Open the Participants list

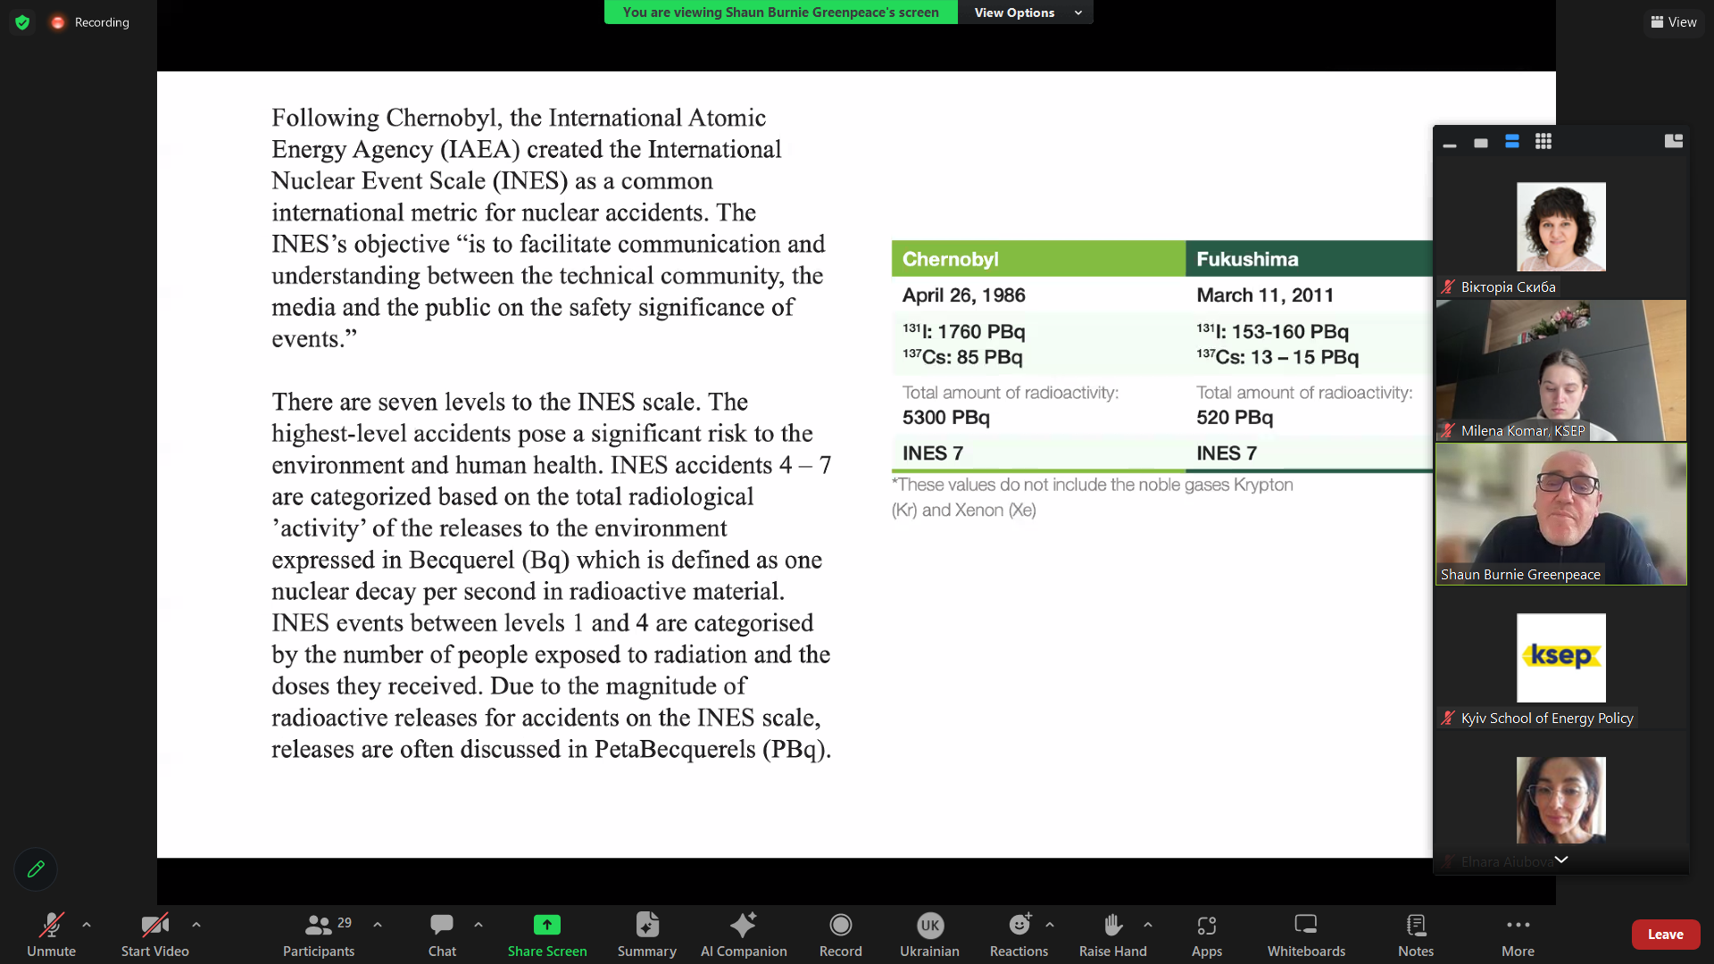319,934
